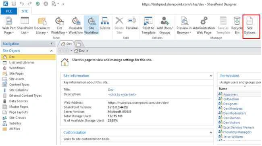Open Site Options
262x146 pixels.
[x=250, y=25]
